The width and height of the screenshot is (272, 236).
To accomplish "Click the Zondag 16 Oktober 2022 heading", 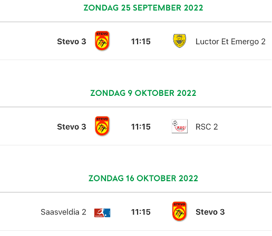I will (x=143, y=179).
